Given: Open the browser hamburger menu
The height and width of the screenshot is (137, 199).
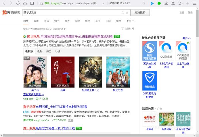Looking at the screenshot, I should click(x=195, y=3).
